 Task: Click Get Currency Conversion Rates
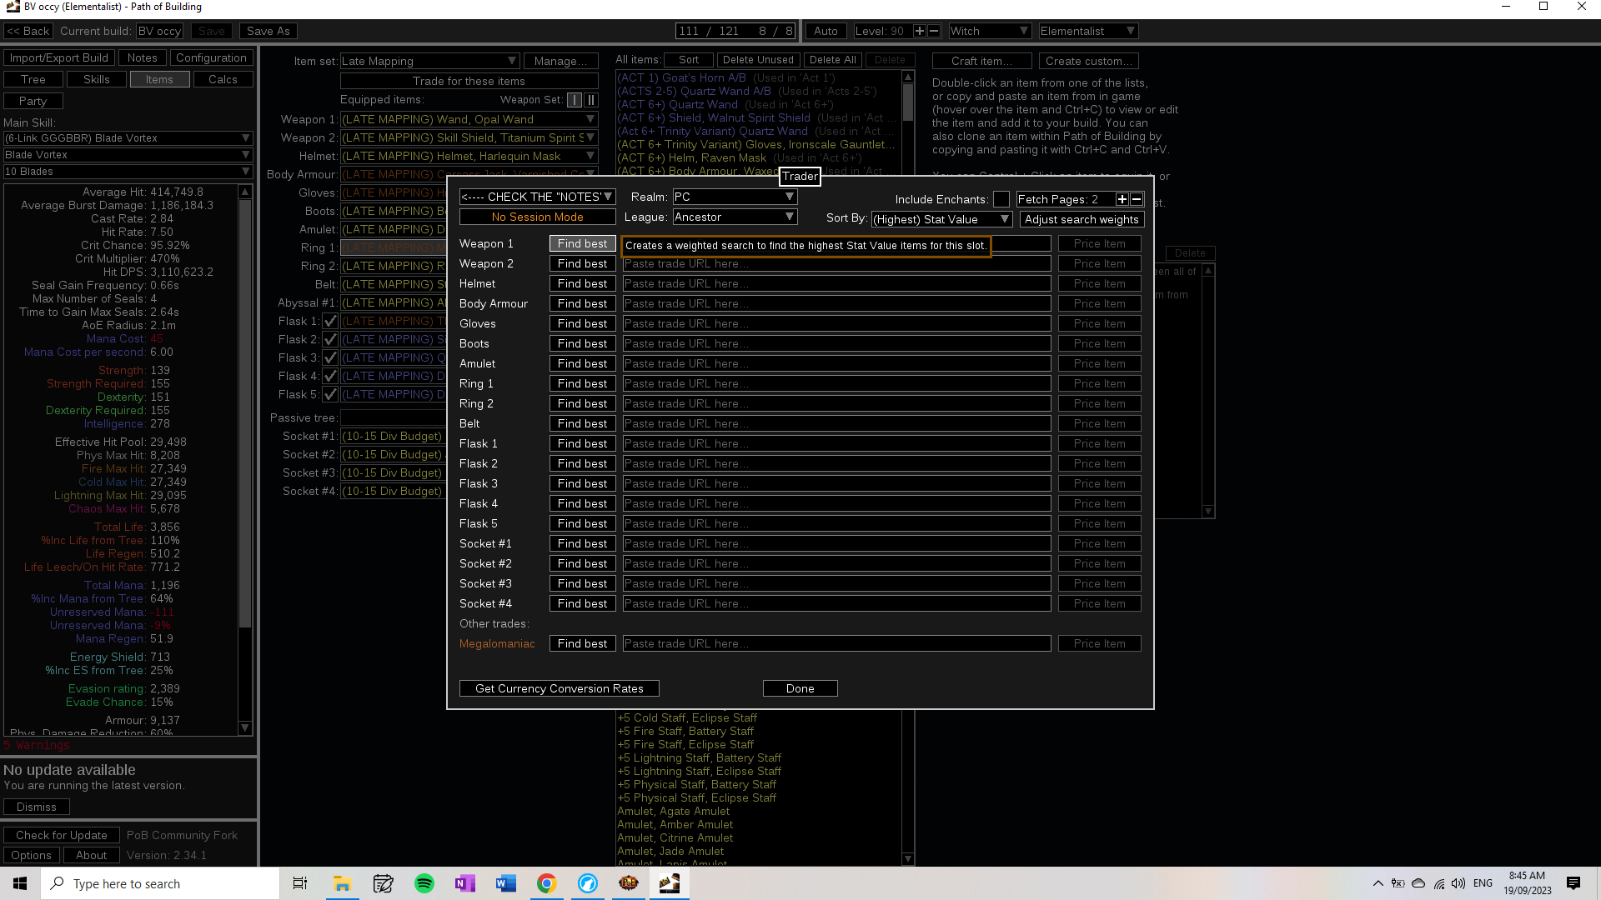tap(559, 688)
